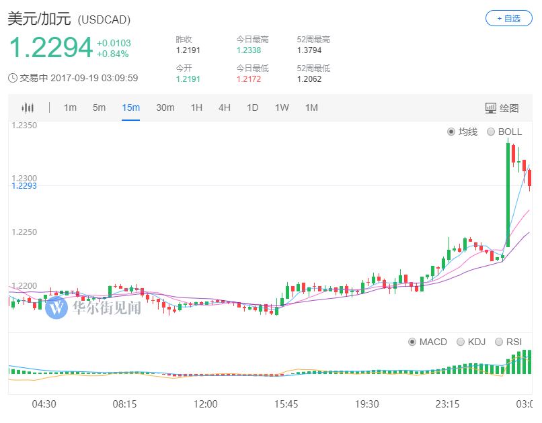Screen dimensions: 542x423
Task: Select the active 15m timeframe tab
Action: click(130, 108)
